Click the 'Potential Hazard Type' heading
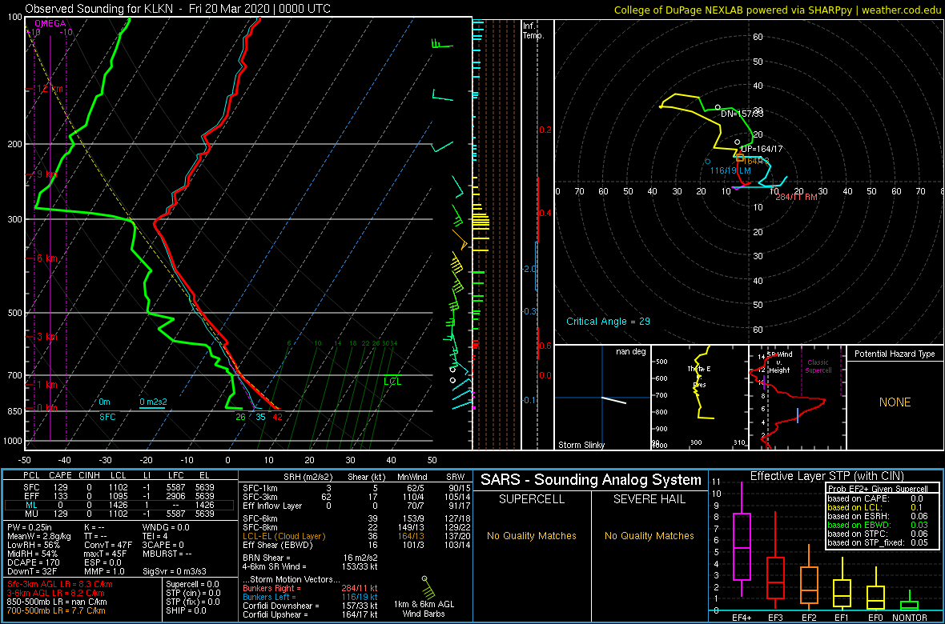Image resolution: width=945 pixels, height=624 pixels. pyautogui.click(x=895, y=354)
